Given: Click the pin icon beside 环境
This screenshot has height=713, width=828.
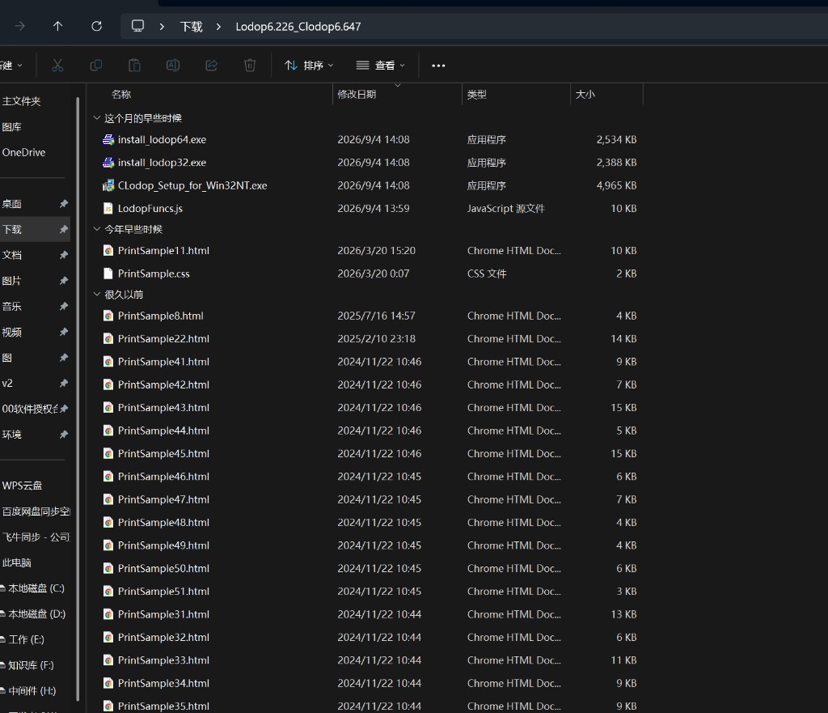Looking at the screenshot, I should (64, 435).
